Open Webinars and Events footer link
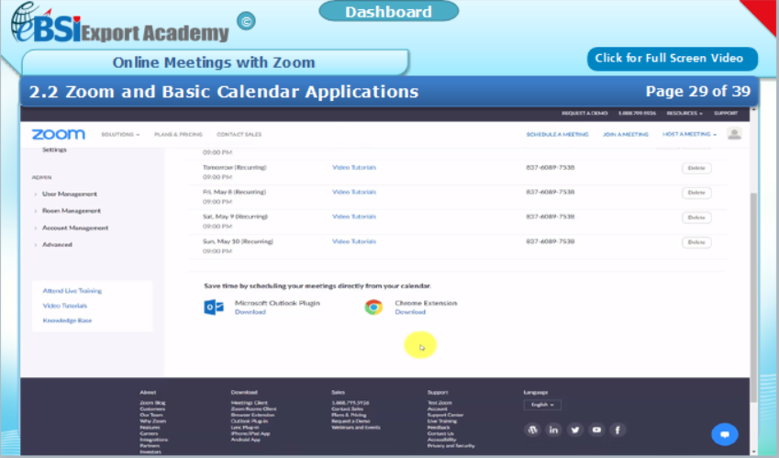The width and height of the screenshot is (779, 458). 356,427
